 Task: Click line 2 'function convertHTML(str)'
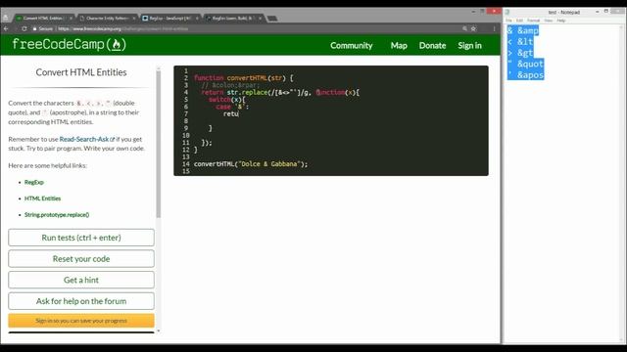[x=243, y=78]
